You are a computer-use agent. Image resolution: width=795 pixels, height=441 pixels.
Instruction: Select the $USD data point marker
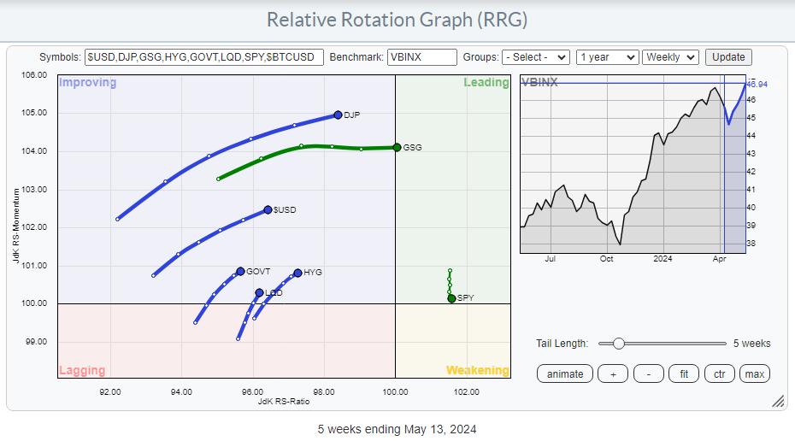point(268,209)
